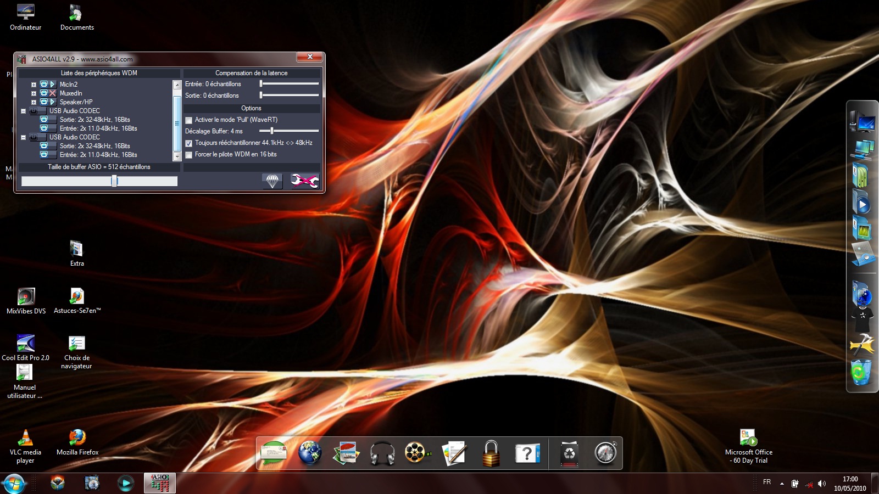The image size is (879, 494).
Task: Click the 'Décalage Buffer' slider handle
Action: point(272,131)
